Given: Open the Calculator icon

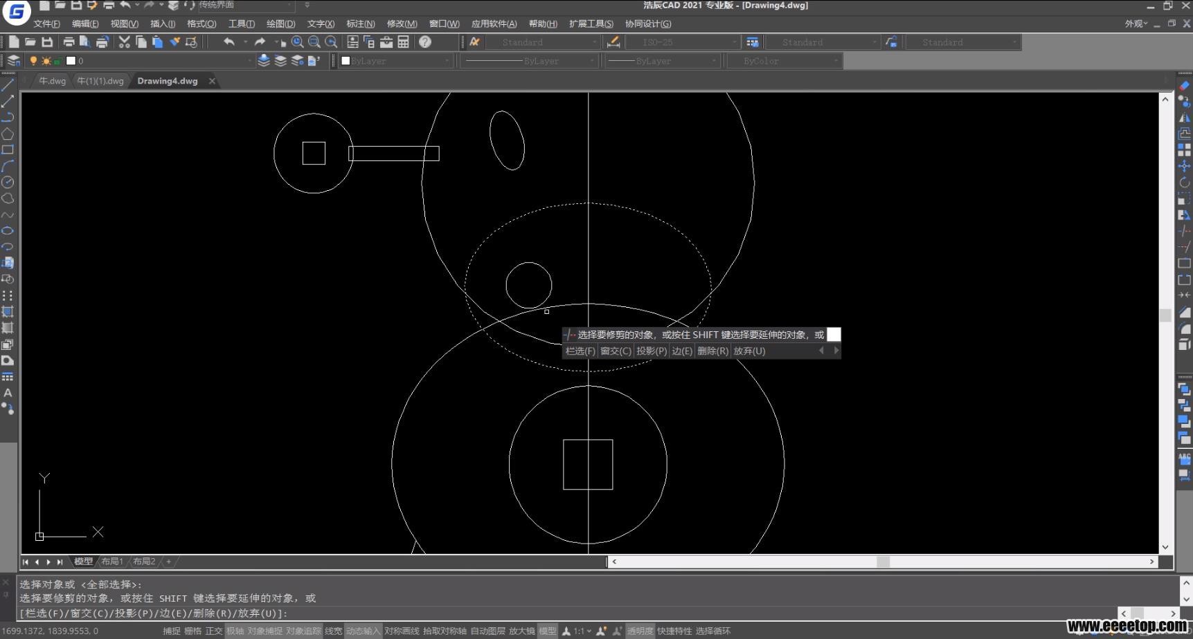Looking at the screenshot, I should coord(404,42).
